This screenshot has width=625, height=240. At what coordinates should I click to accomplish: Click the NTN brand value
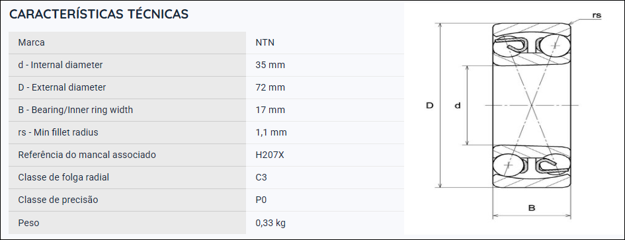265,43
